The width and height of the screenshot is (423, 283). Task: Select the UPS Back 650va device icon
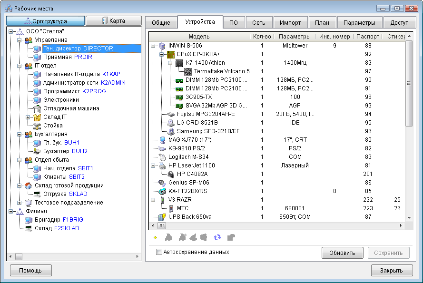pyautogui.click(x=163, y=217)
